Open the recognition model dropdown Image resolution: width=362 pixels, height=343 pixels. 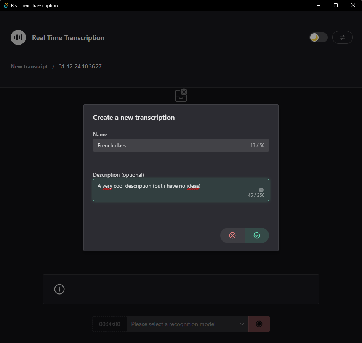[x=183, y=324]
